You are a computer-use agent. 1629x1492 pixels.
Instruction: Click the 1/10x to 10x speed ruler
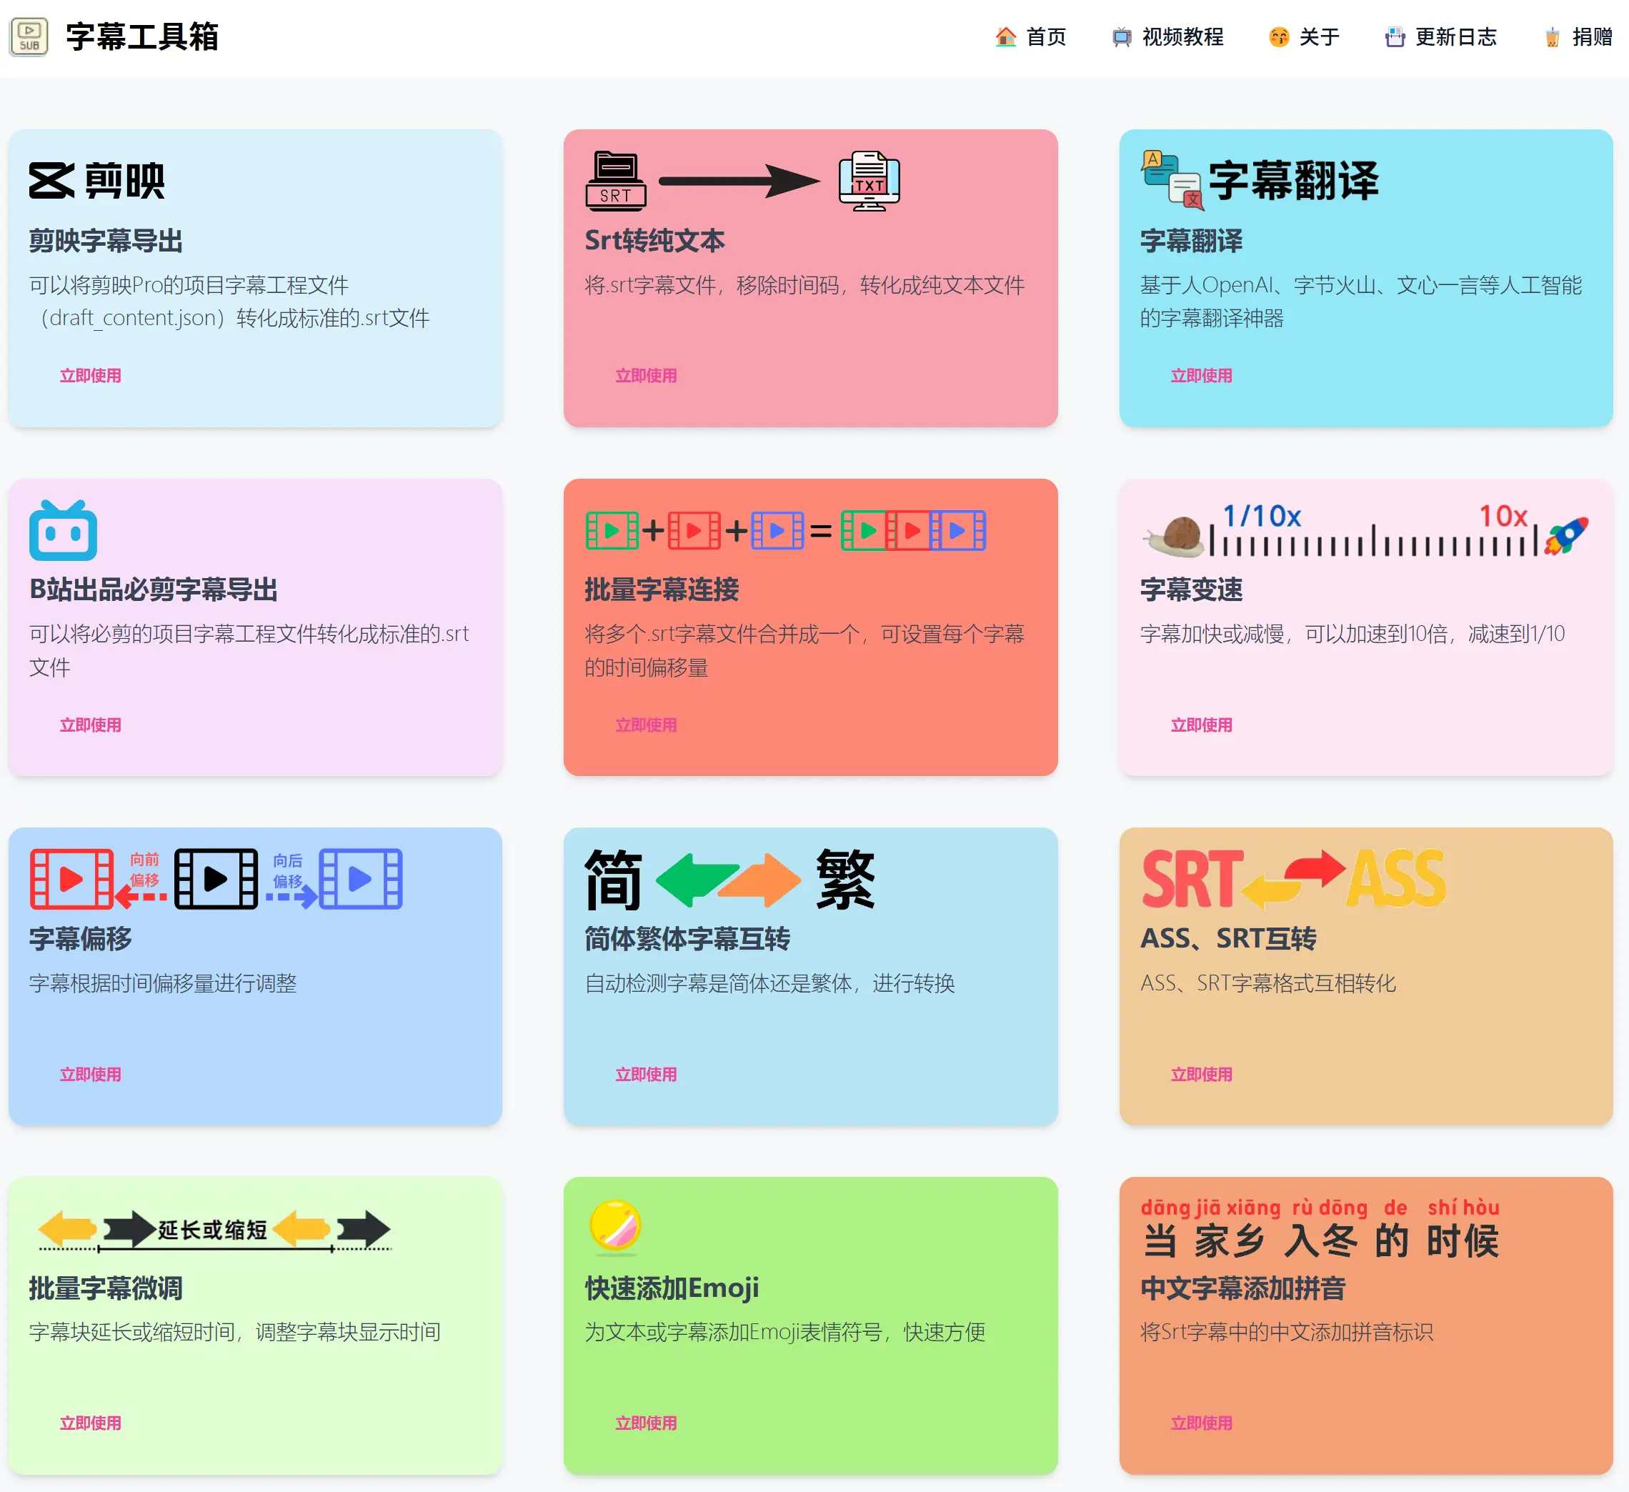coord(1374,530)
